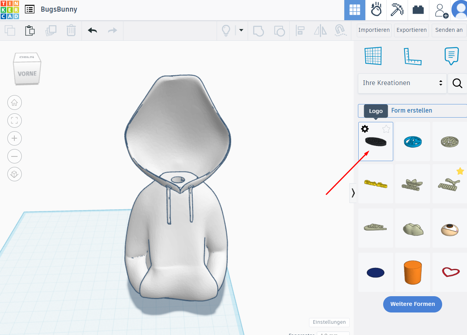Open the Notes speech bubble tool
The width and height of the screenshot is (467, 335).
451,56
